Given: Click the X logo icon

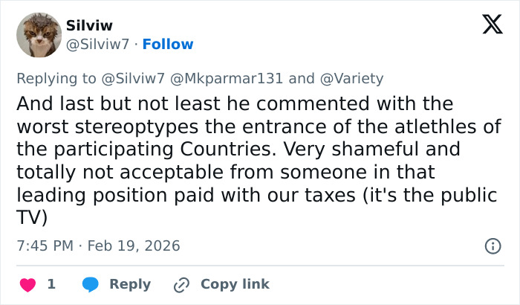Looking at the screenshot, I should click(x=492, y=25).
